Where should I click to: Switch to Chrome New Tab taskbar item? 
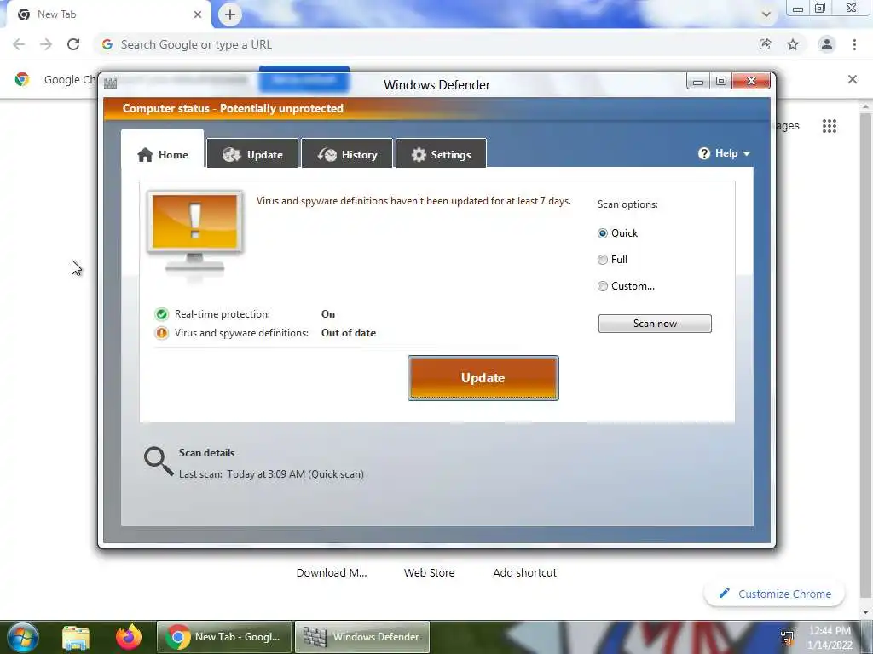224,637
